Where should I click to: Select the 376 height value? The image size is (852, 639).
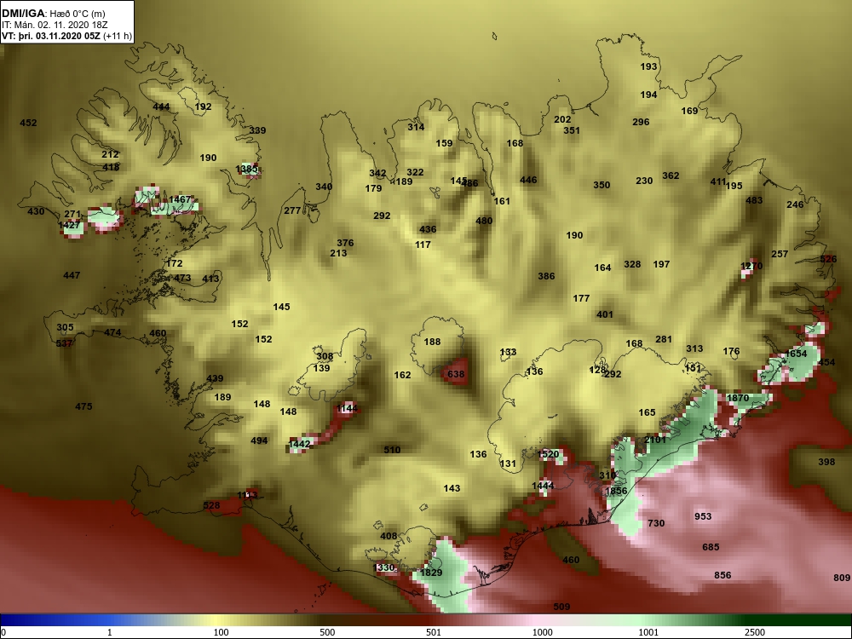(x=345, y=243)
